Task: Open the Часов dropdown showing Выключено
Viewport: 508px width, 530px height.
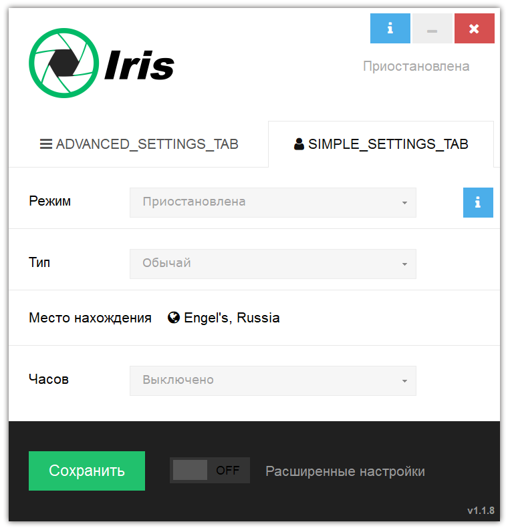Action: (273, 380)
